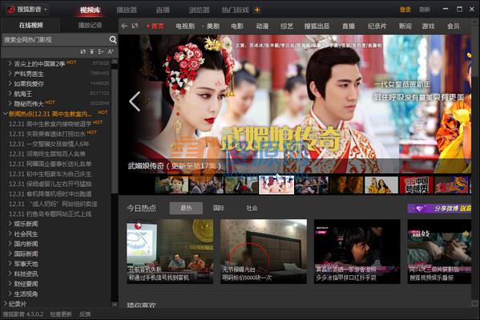Viewport: 480px width, 320px height.
Task: Expand 军事天地 category
Action: tap(10, 264)
